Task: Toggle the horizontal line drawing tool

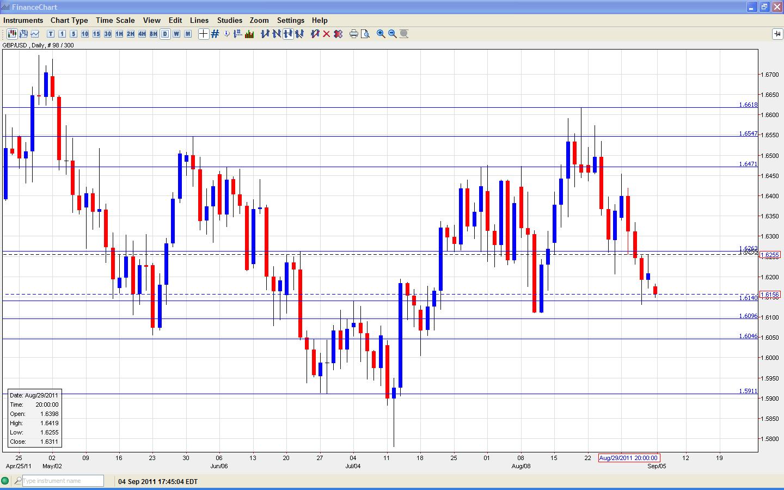Action: pyautogui.click(x=288, y=34)
